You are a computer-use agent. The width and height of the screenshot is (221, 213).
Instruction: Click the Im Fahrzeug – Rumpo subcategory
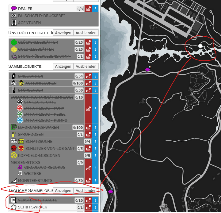pos(42,121)
